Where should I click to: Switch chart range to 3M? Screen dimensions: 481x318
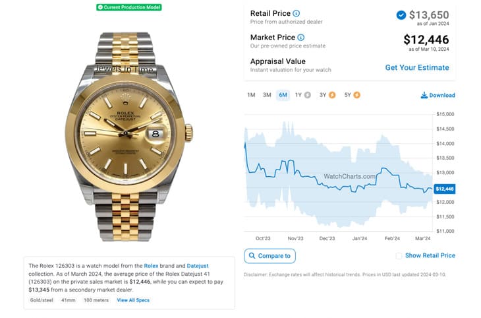[x=267, y=95]
